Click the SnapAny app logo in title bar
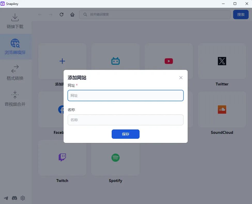Image resolution: width=252 pixels, height=204 pixels. (3, 4)
